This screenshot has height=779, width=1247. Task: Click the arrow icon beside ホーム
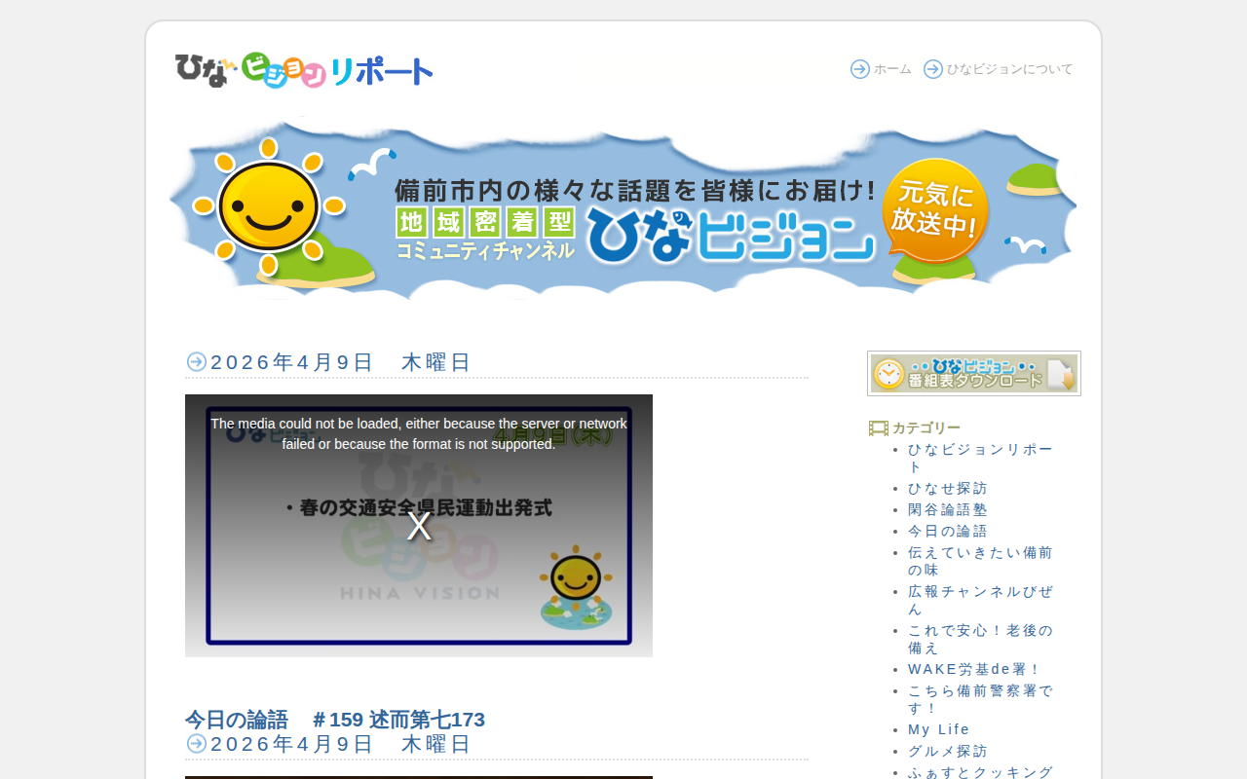click(x=859, y=69)
